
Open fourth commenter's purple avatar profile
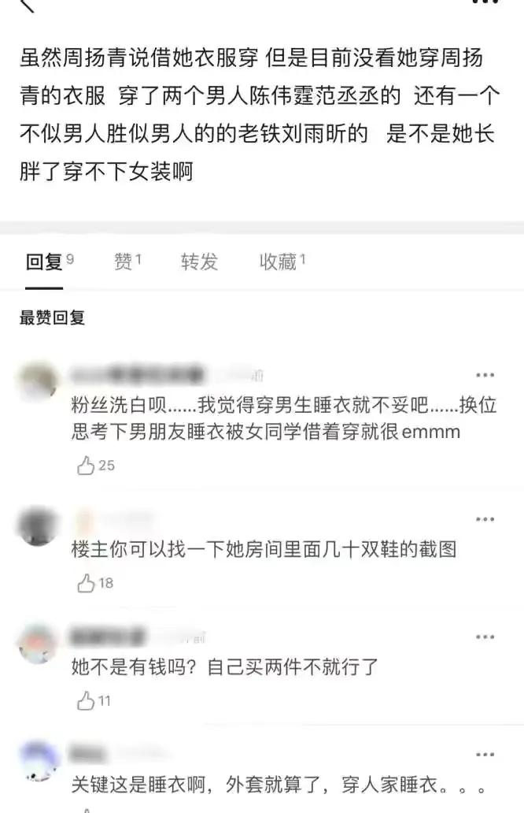37,763
